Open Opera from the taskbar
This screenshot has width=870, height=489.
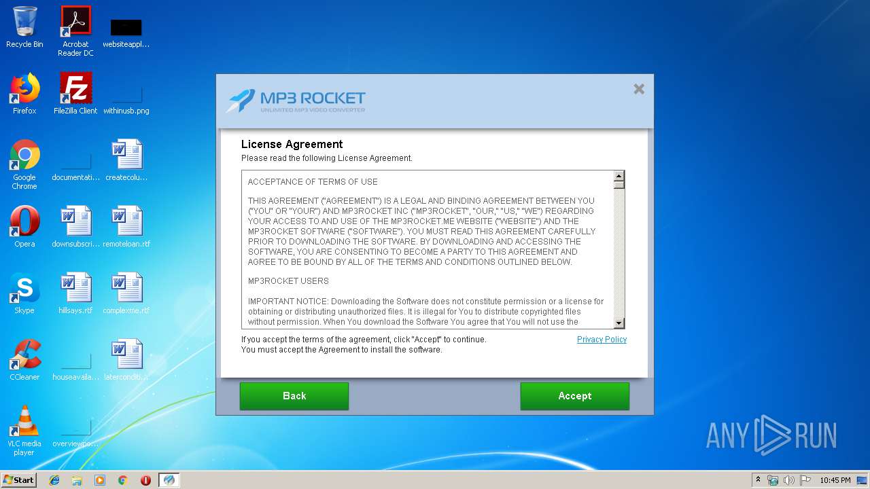click(145, 480)
